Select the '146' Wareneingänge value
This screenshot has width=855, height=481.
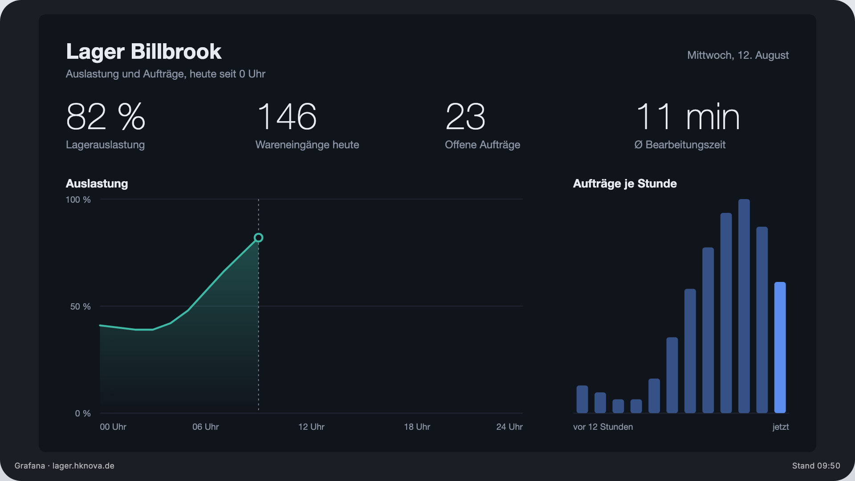pyautogui.click(x=287, y=117)
